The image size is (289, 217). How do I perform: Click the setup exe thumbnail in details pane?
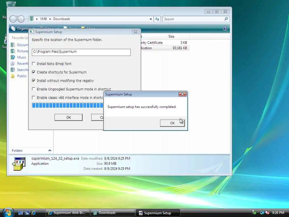pyautogui.click(x=19, y=164)
